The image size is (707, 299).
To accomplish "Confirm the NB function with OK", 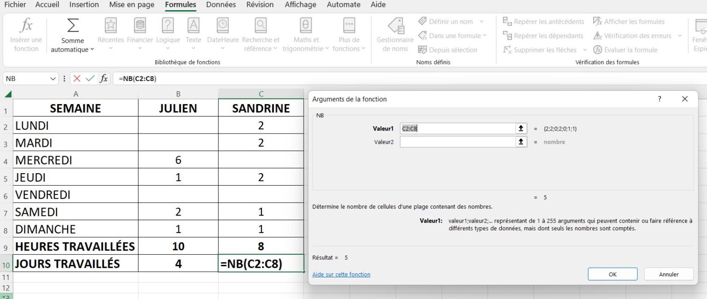I will (x=612, y=274).
